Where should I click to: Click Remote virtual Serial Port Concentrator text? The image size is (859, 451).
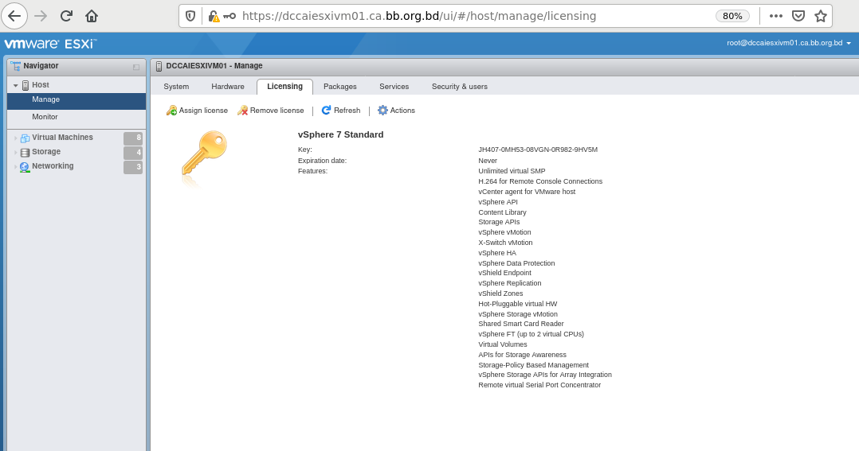click(539, 385)
